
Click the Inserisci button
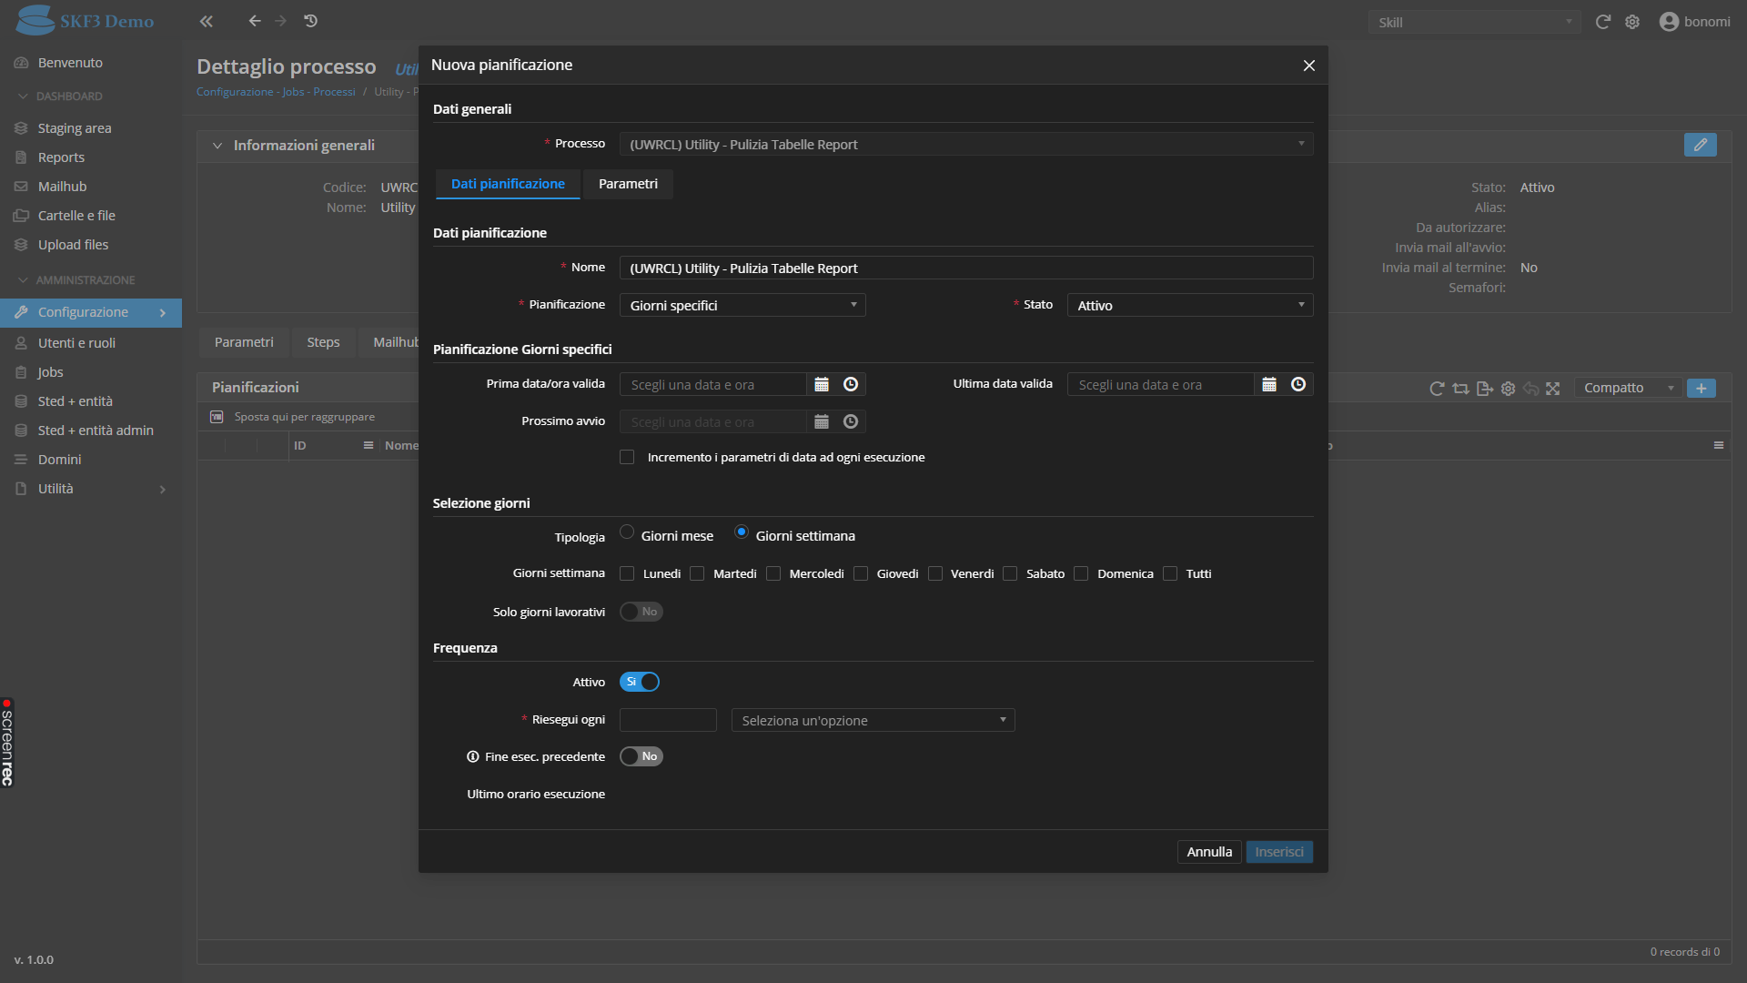(1279, 852)
